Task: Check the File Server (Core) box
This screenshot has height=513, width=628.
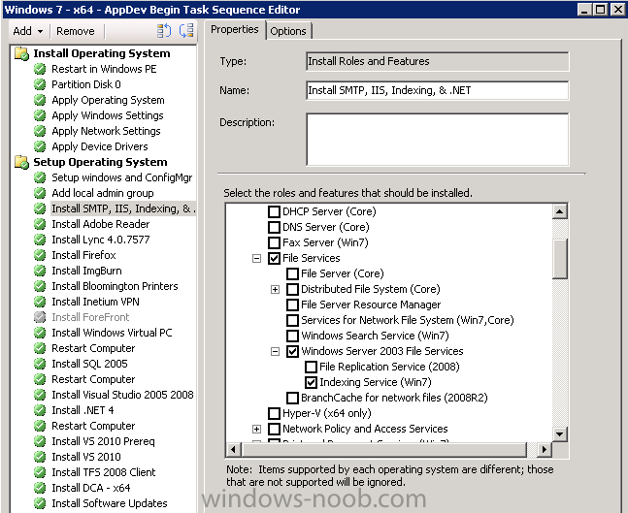Action: [x=292, y=274]
